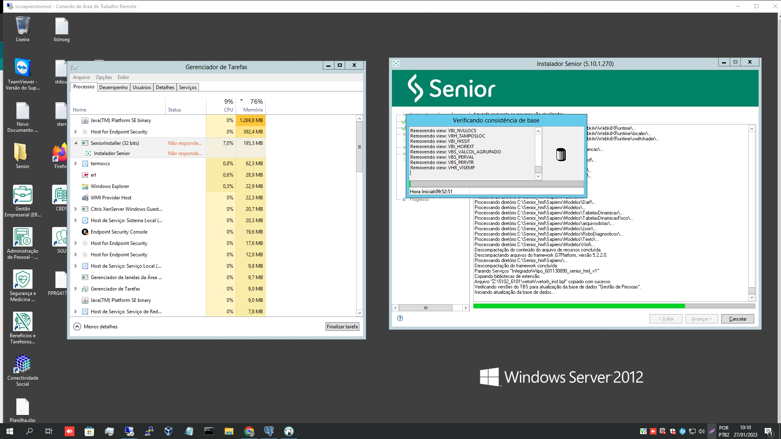Launch Administração de Pessoal shortcut
781x439 pixels.
pyautogui.click(x=22, y=243)
